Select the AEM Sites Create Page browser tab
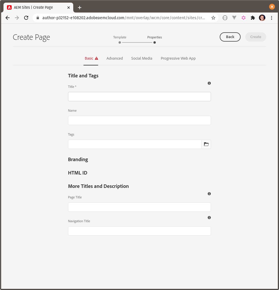279x290 pixels. pos(38,7)
